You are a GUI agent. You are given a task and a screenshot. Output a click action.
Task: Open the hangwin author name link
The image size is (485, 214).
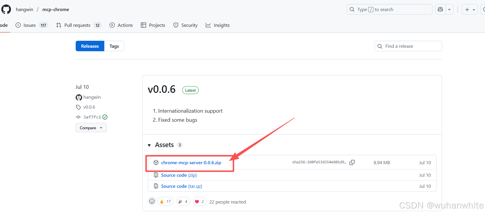coord(92,97)
